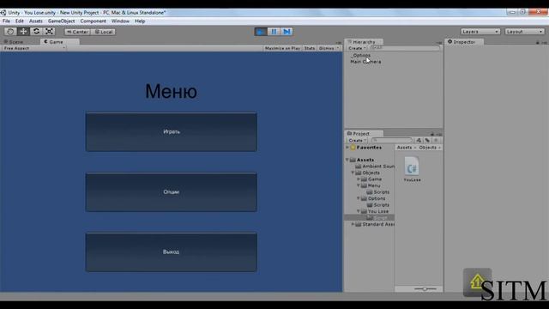
Task: Open the Component menu
Action: click(x=93, y=21)
